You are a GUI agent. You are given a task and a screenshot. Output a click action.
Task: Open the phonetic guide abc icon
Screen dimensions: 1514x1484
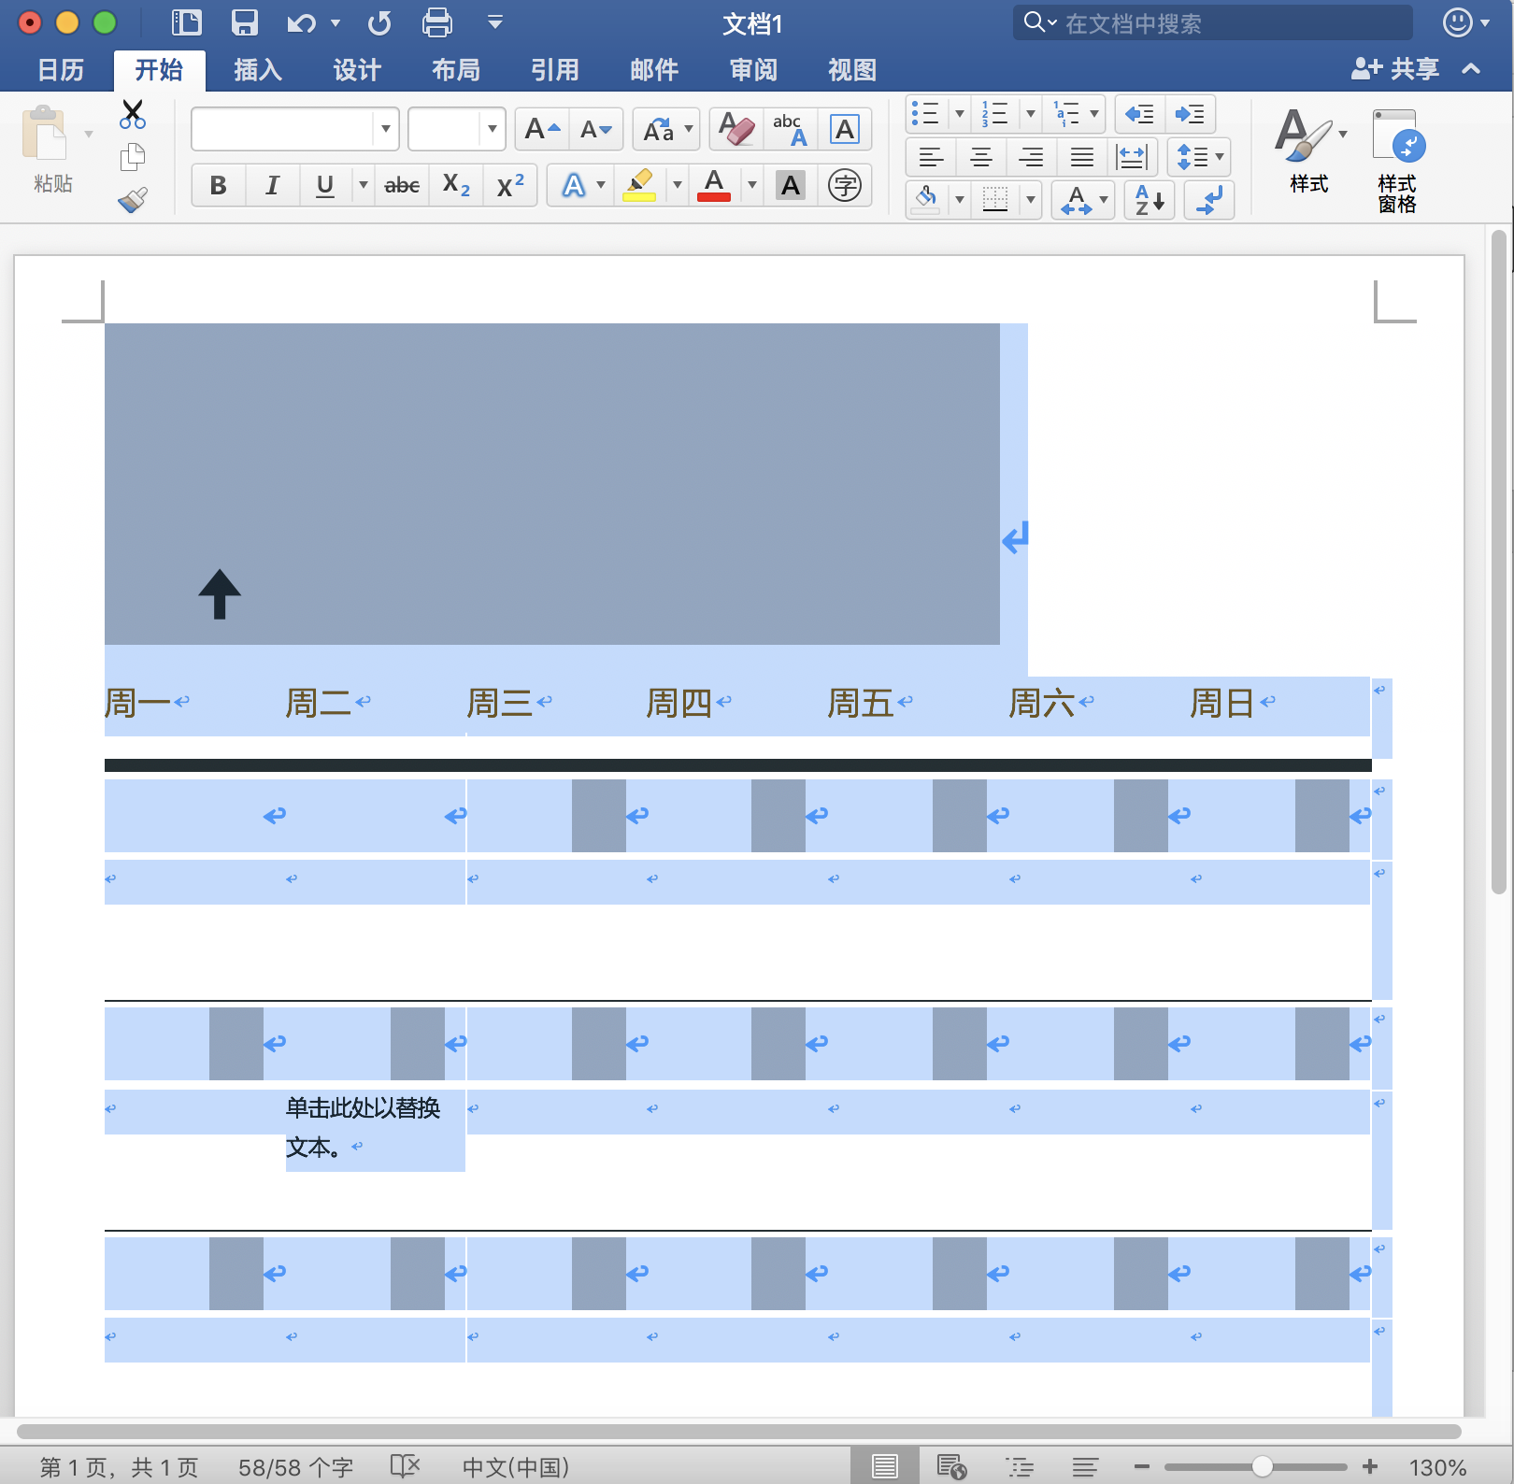click(791, 129)
